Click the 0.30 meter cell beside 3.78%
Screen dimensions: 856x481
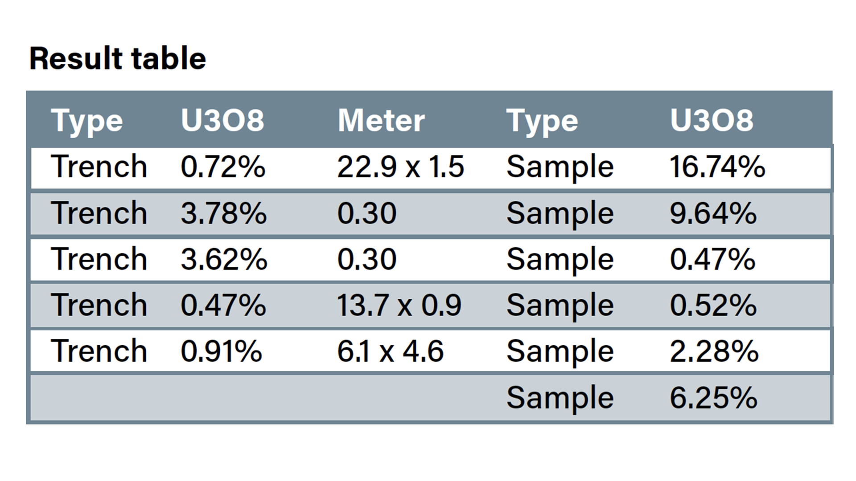pos(367,213)
